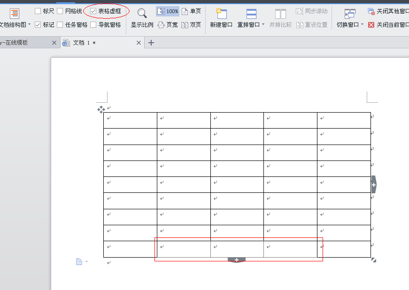Enable the 网格线 gridlines checkbox
The image size is (409, 290).
60,11
